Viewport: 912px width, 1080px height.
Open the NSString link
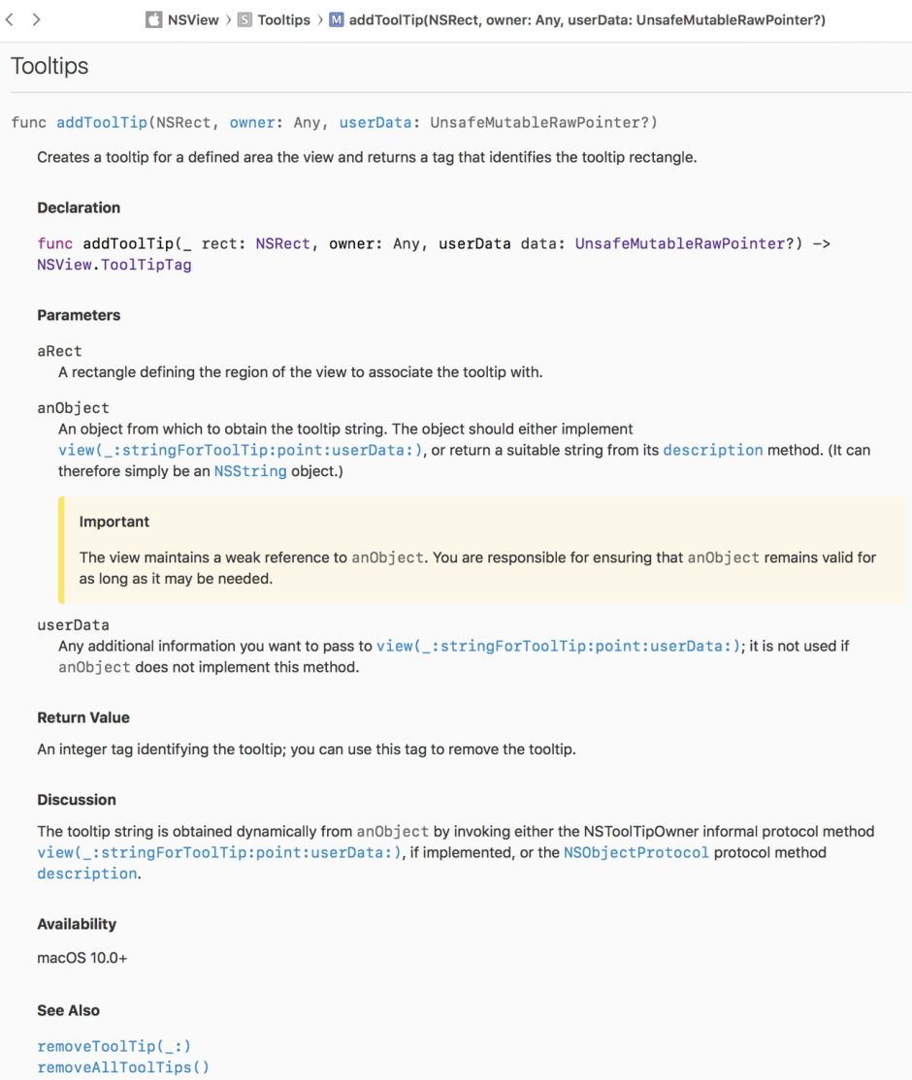250,471
